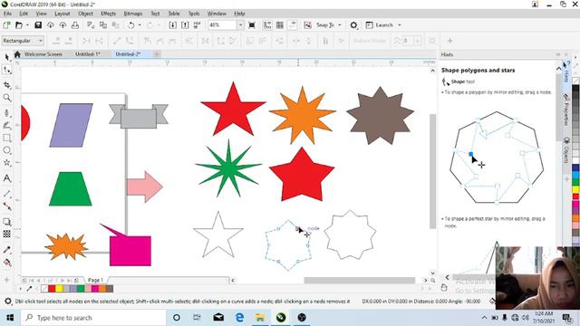Choose the Polygon star tool
The width and height of the screenshot is (580, 326).
click(x=7, y=163)
